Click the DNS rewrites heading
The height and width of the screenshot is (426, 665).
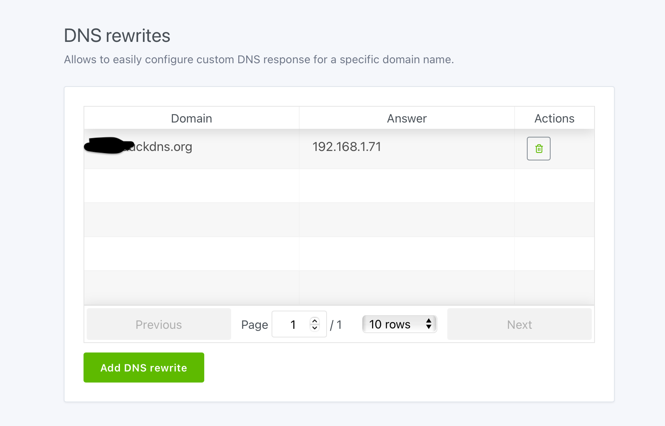[117, 36]
